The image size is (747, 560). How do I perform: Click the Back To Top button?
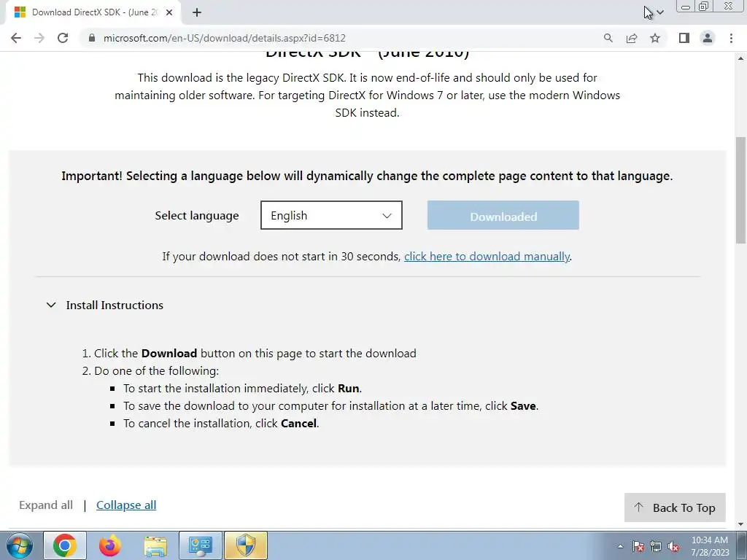pyautogui.click(x=675, y=507)
